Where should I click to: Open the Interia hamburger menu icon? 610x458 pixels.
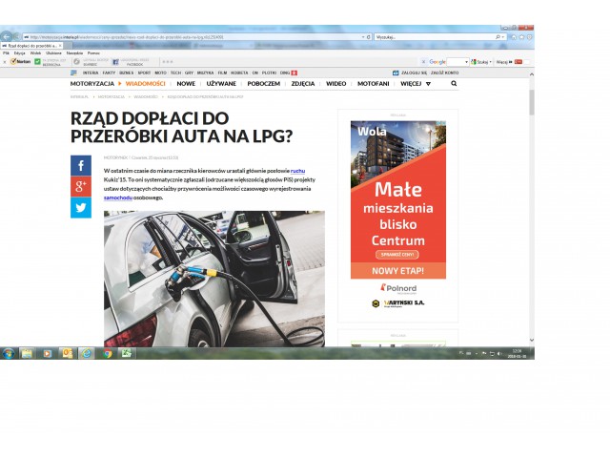73,73
